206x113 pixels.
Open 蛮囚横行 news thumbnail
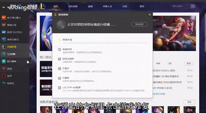point(46,88)
